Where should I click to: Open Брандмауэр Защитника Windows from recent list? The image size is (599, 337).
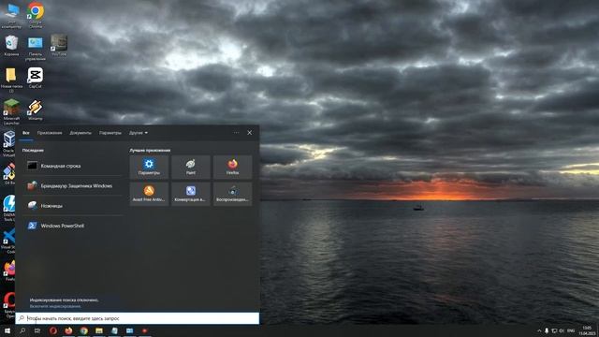pyautogui.click(x=73, y=185)
